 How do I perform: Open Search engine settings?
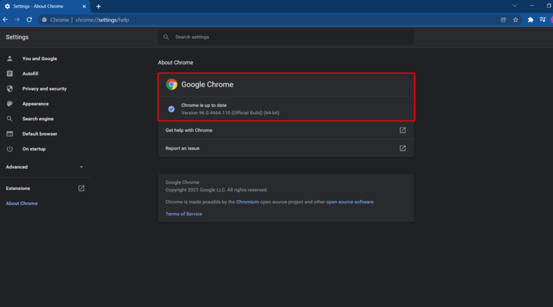point(37,119)
